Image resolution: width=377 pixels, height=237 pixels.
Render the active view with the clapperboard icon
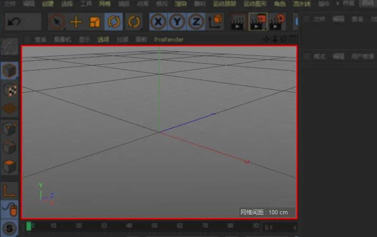pos(237,22)
